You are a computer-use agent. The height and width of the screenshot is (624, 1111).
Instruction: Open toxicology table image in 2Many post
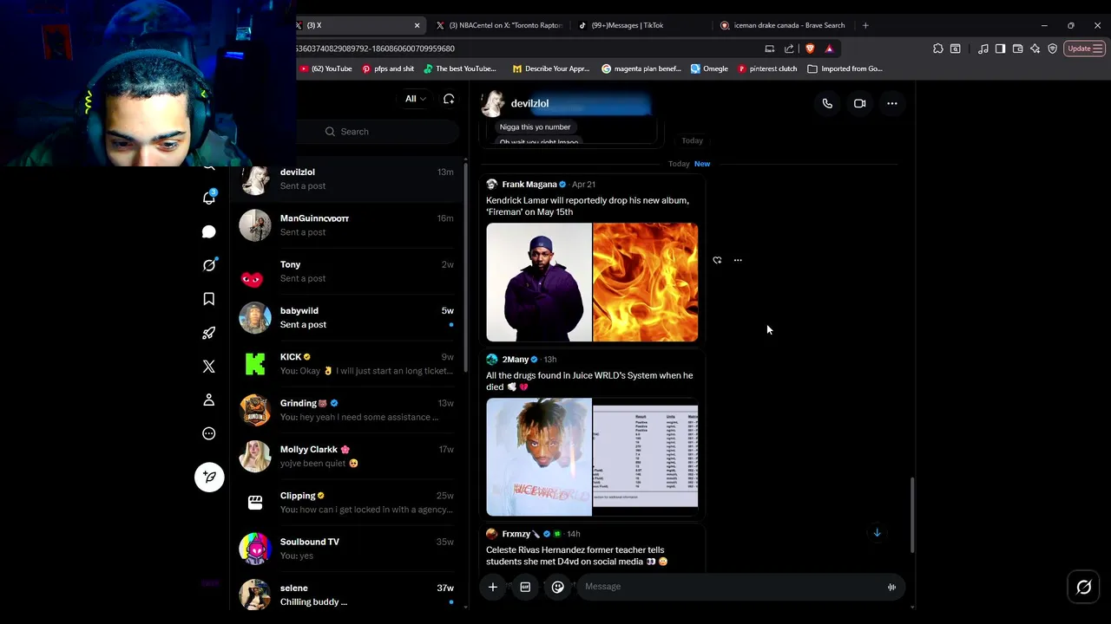coord(646,458)
